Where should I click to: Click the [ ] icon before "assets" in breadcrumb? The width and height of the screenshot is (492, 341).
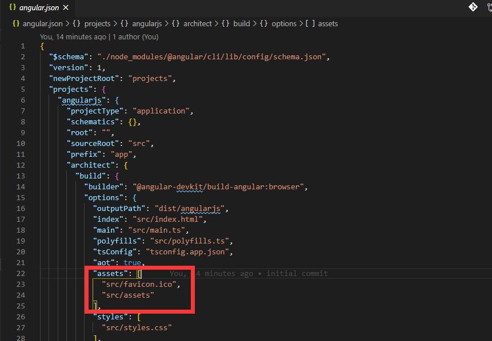[311, 23]
